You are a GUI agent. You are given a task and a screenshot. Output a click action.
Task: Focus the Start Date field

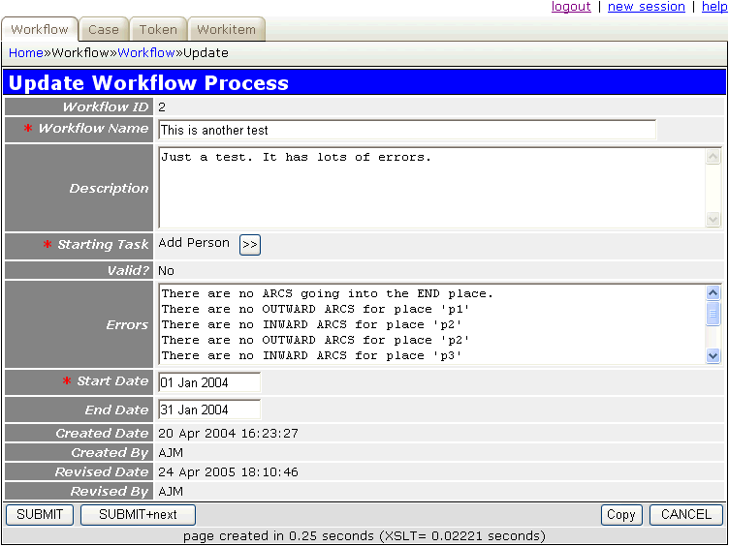[209, 382]
